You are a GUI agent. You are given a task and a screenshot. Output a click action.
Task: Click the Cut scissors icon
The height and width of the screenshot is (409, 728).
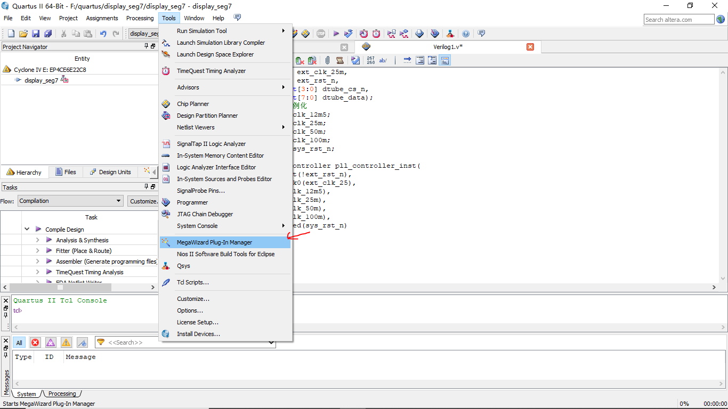tap(63, 34)
